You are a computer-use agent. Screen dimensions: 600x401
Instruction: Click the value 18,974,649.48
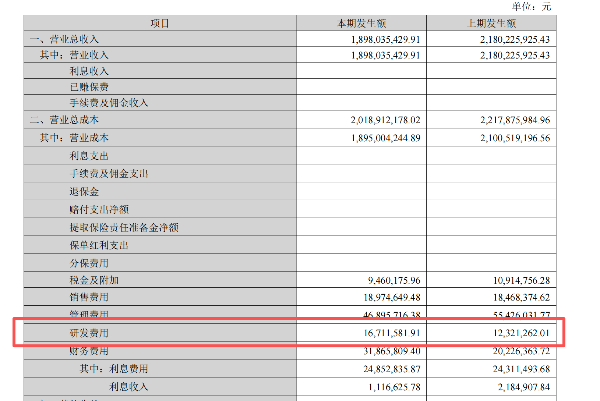pyautogui.click(x=392, y=297)
